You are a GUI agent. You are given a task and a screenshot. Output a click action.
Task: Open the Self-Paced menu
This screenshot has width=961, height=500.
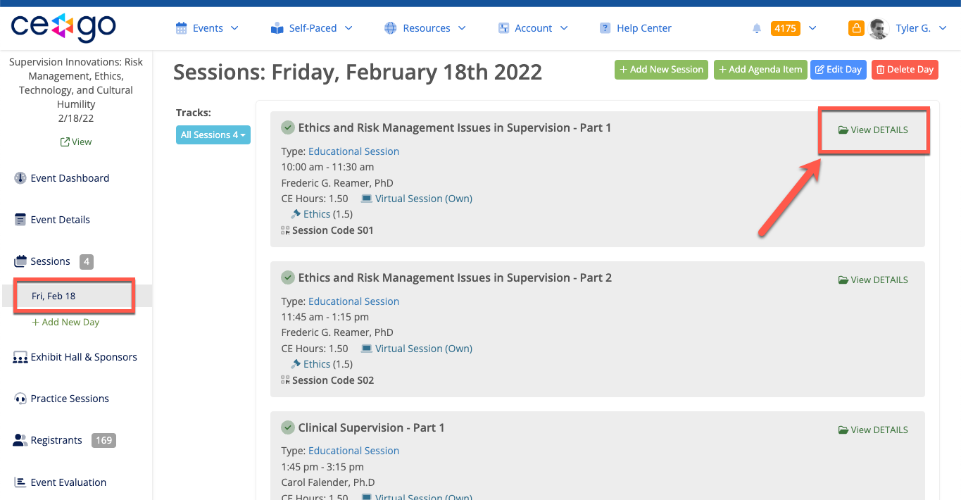(x=312, y=27)
